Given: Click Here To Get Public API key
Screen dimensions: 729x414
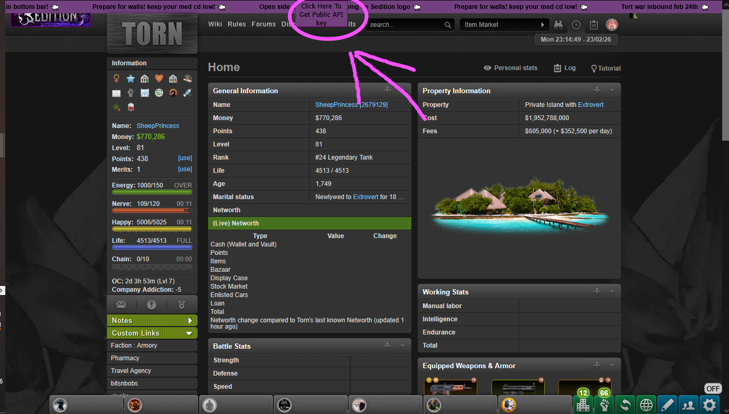Looking at the screenshot, I should tap(321, 15).
